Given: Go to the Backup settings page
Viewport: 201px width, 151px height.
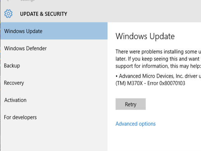Looking at the screenshot, I should 12,66.
